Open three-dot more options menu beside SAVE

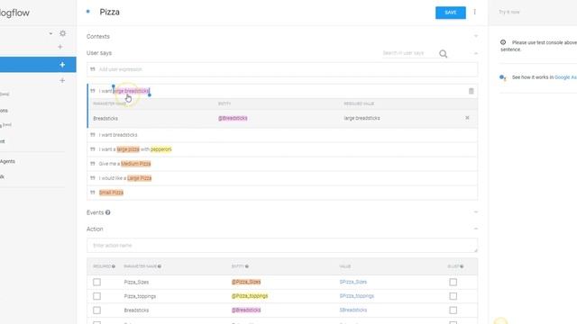[x=475, y=12]
